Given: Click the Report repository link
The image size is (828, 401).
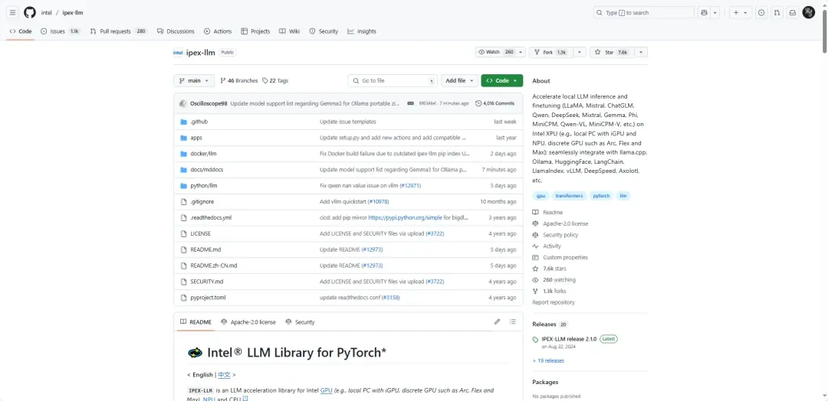Looking at the screenshot, I should point(554,302).
